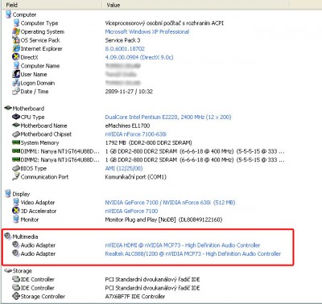Click the BIOS Type icon

pos(16,168)
